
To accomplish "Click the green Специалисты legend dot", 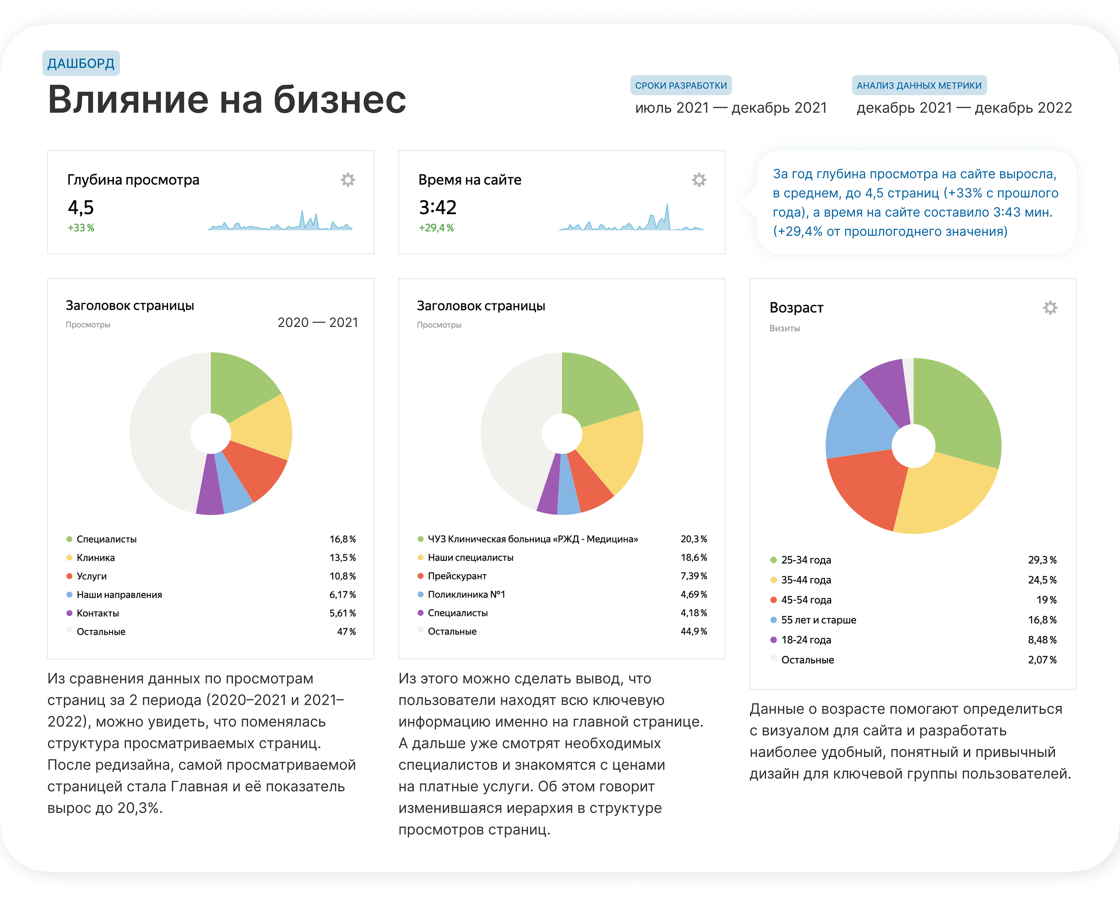I will [69, 539].
